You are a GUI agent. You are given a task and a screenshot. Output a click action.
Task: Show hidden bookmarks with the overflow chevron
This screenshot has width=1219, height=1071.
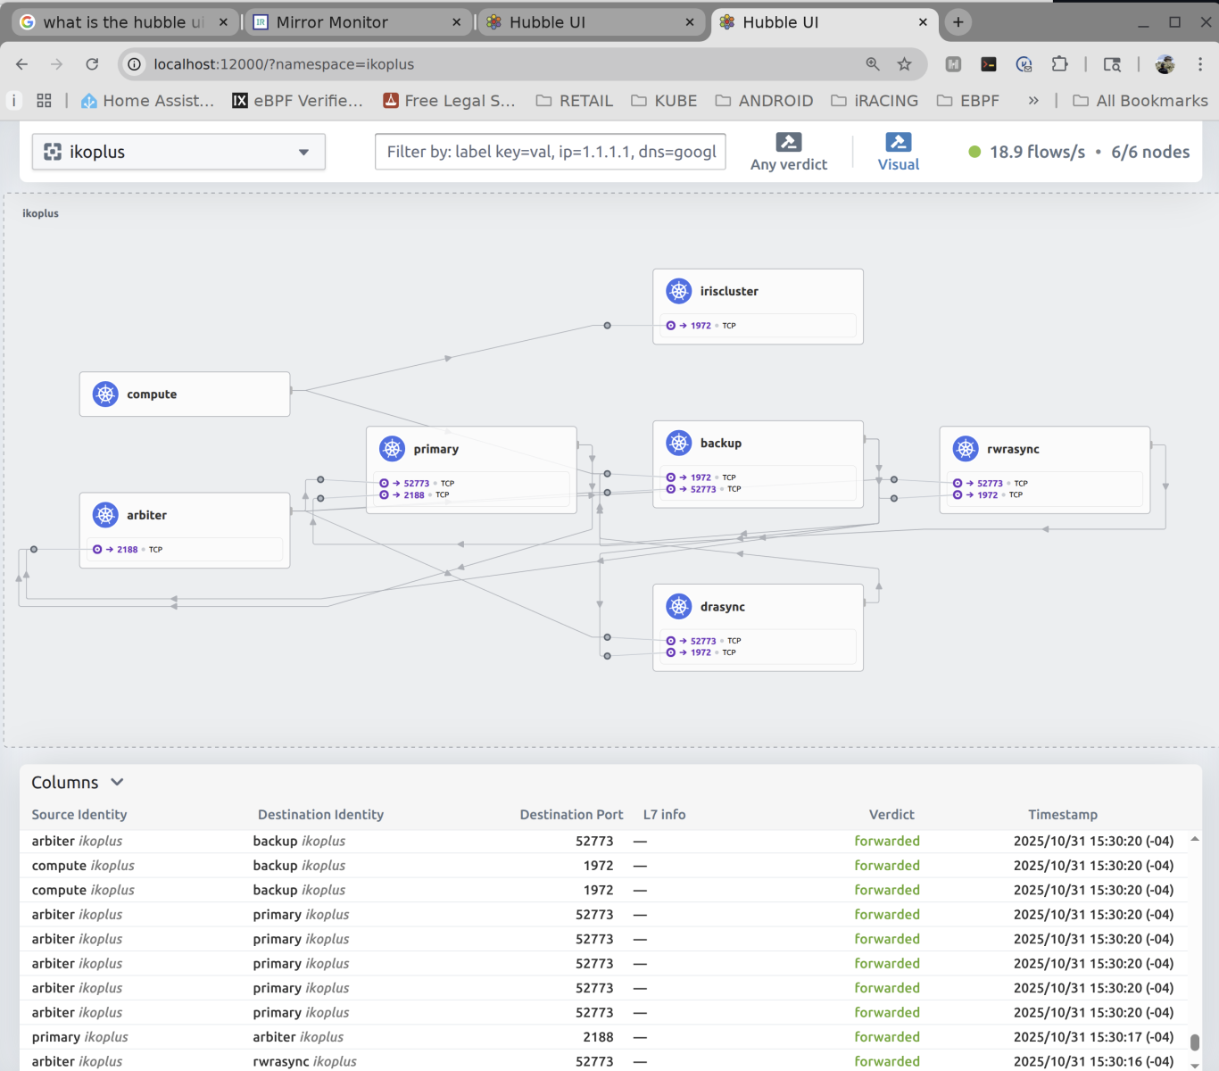click(x=1033, y=101)
